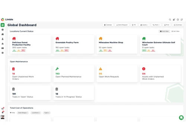Click the green house icon of Winchester Golf Court
This screenshot has height=139, width=186.
pyautogui.click(x=144, y=39)
